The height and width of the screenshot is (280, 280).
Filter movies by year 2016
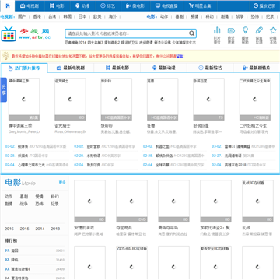(x=9, y=229)
